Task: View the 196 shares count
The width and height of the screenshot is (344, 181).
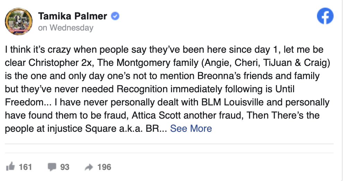Action: (104, 167)
